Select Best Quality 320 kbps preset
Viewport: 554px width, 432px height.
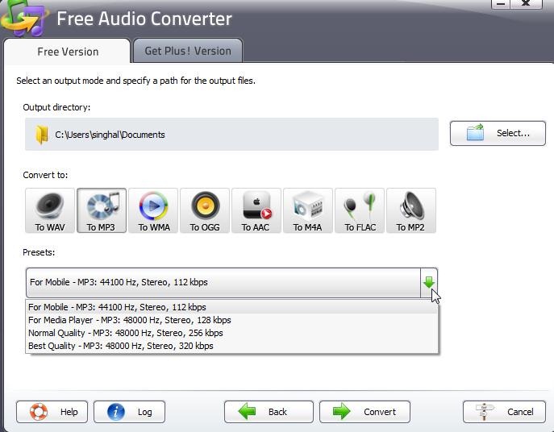click(120, 346)
